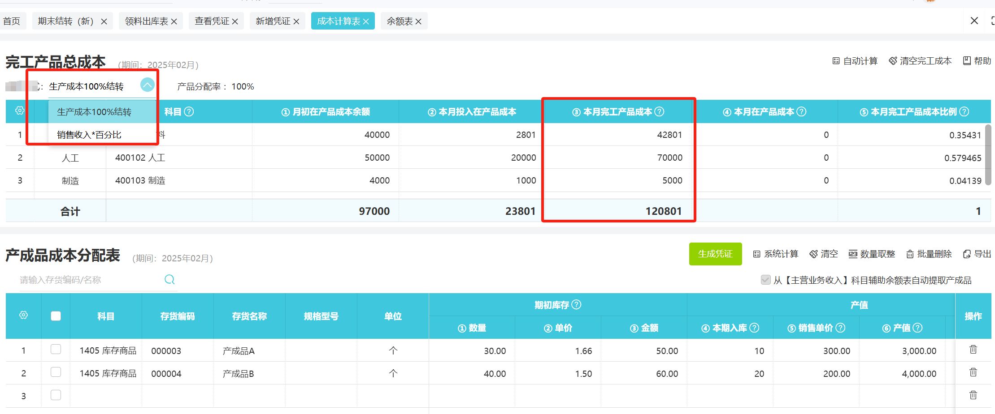Delete row 1 产成品A with trash icon
Viewport: 995px width, 414px height.
point(973,350)
